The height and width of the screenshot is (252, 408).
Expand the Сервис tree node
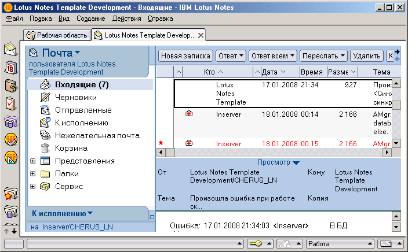click(x=33, y=186)
